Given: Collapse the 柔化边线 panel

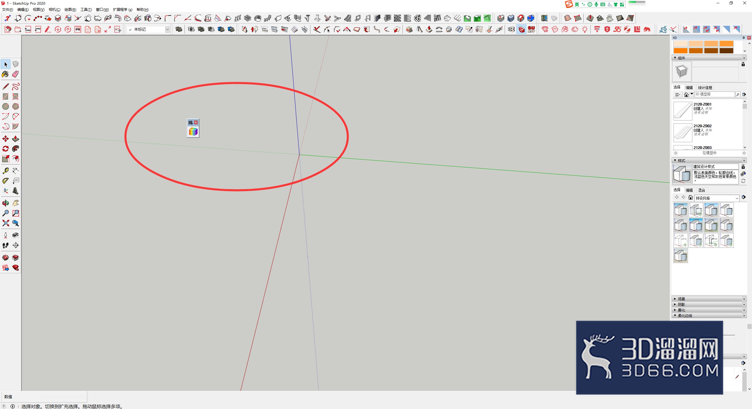Looking at the screenshot, I should click(x=675, y=315).
